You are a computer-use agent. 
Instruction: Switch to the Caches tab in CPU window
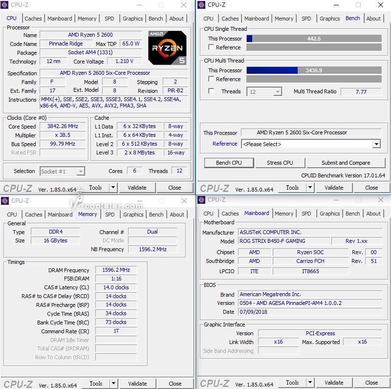point(33,19)
